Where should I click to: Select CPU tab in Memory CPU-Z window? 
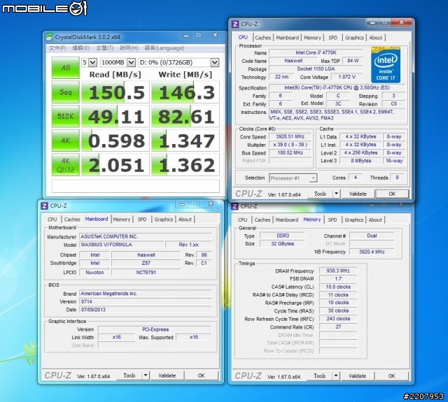tap(242, 220)
